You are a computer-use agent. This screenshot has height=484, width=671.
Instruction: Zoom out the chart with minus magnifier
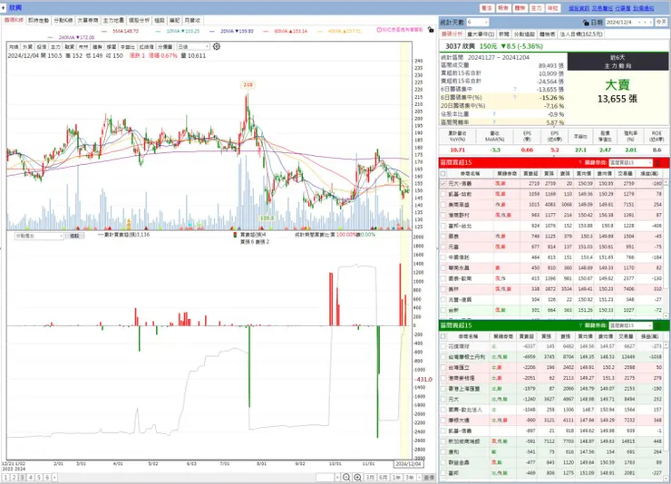pyautogui.click(x=346, y=477)
